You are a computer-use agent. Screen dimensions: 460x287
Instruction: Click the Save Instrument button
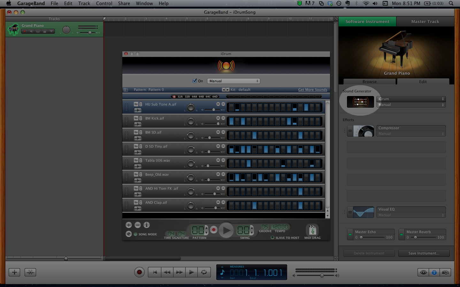pyautogui.click(x=424, y=253)
